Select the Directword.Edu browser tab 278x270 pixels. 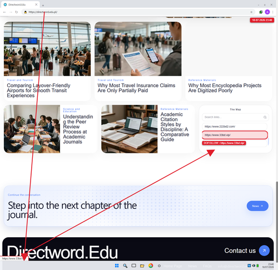coord(21,4)
